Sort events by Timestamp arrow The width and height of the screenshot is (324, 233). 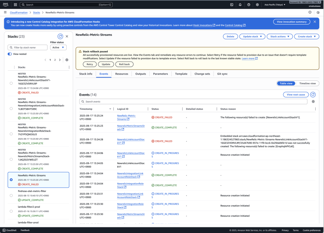coord(110,109)
